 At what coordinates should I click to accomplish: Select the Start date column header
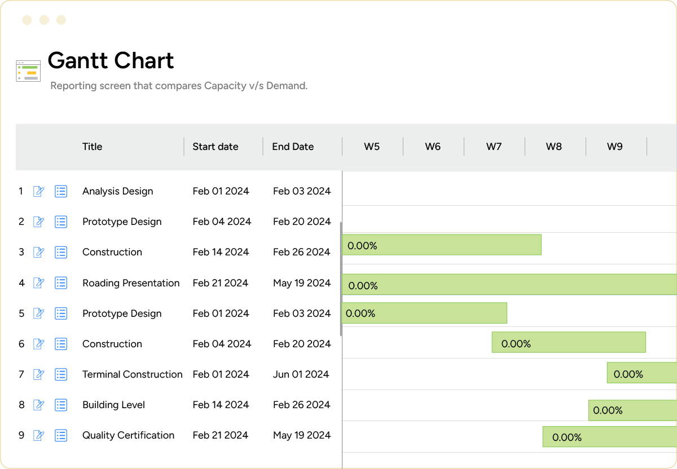coord(216,147)
